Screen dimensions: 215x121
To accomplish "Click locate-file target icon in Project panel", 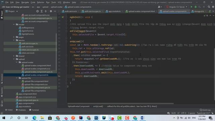I will [x=37, y=11].
